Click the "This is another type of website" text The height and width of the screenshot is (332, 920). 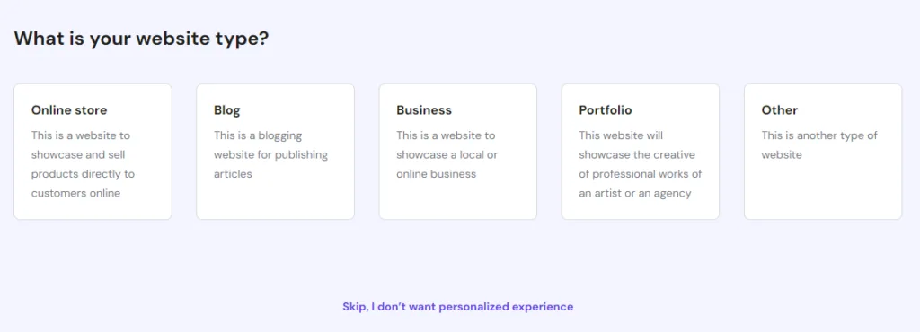819,145
